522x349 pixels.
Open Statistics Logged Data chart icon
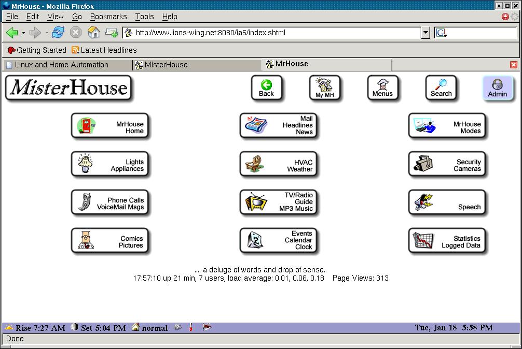tap(423, 241)
